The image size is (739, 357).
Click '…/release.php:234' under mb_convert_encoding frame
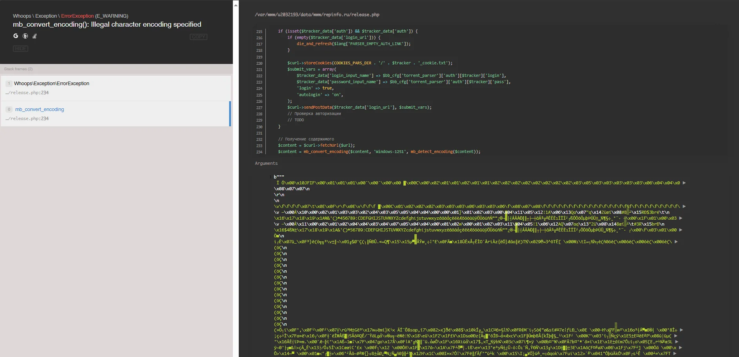pos(27,119)
